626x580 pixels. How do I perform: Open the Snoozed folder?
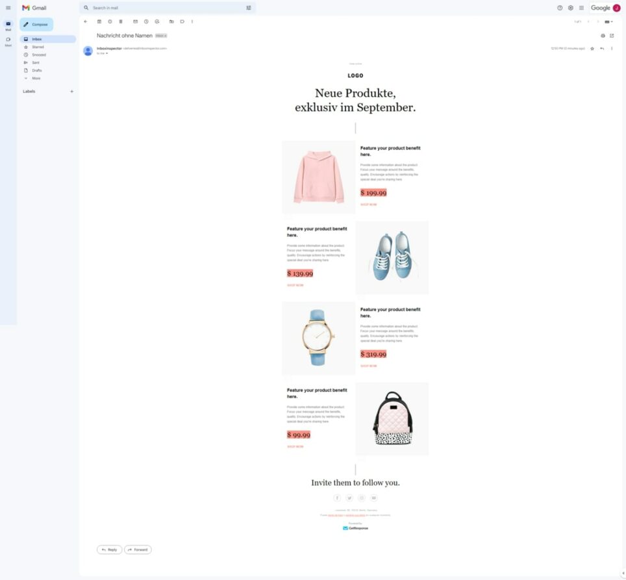38,55
